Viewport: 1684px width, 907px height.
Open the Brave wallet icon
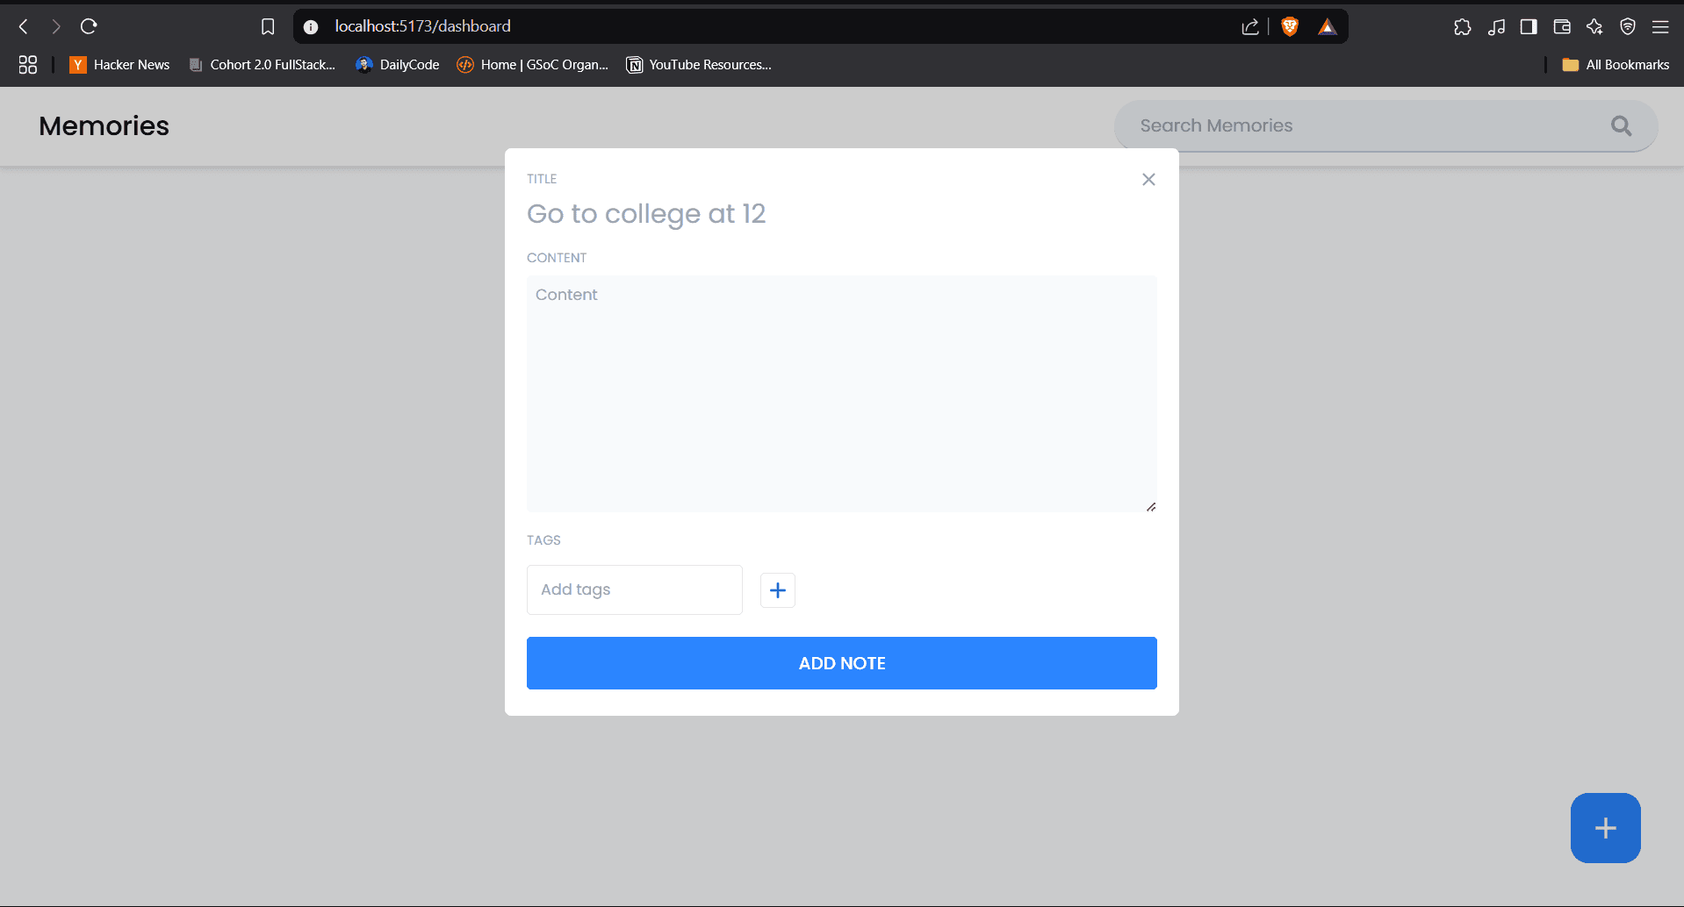tap(1561, 26)
